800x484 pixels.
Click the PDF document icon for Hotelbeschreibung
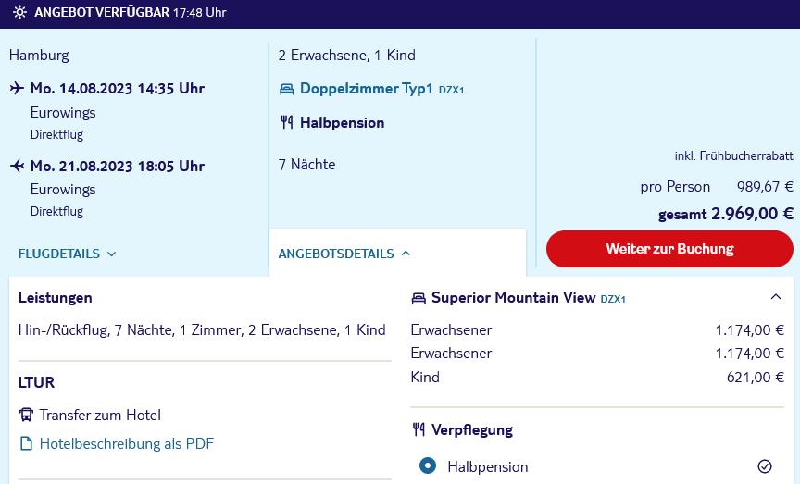tap(26, 443)
